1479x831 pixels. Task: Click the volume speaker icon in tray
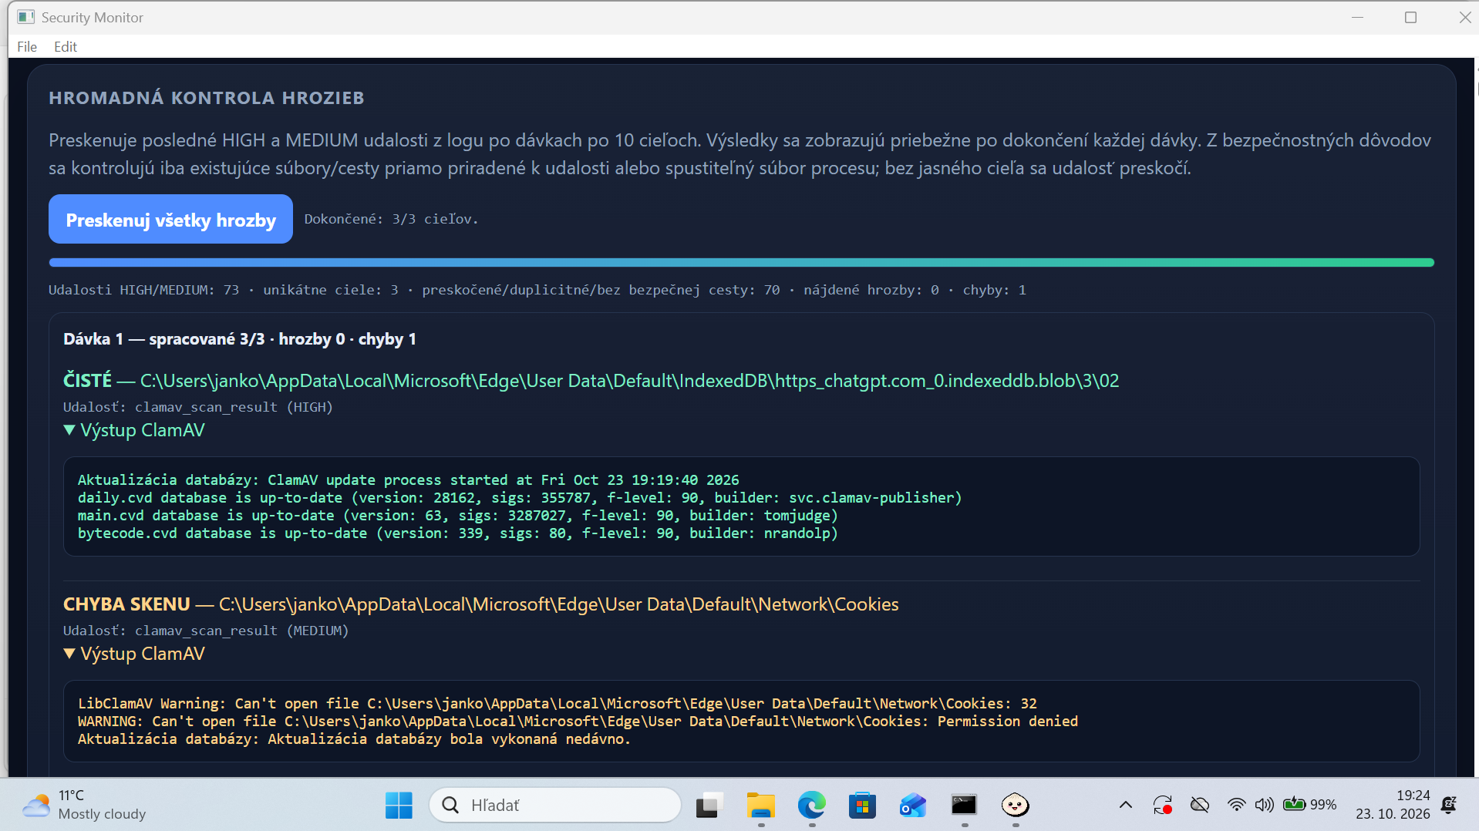[x=1264, y=806]
